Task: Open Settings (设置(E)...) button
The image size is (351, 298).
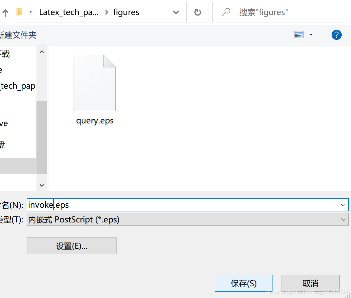Action: [x=71, y=246]
